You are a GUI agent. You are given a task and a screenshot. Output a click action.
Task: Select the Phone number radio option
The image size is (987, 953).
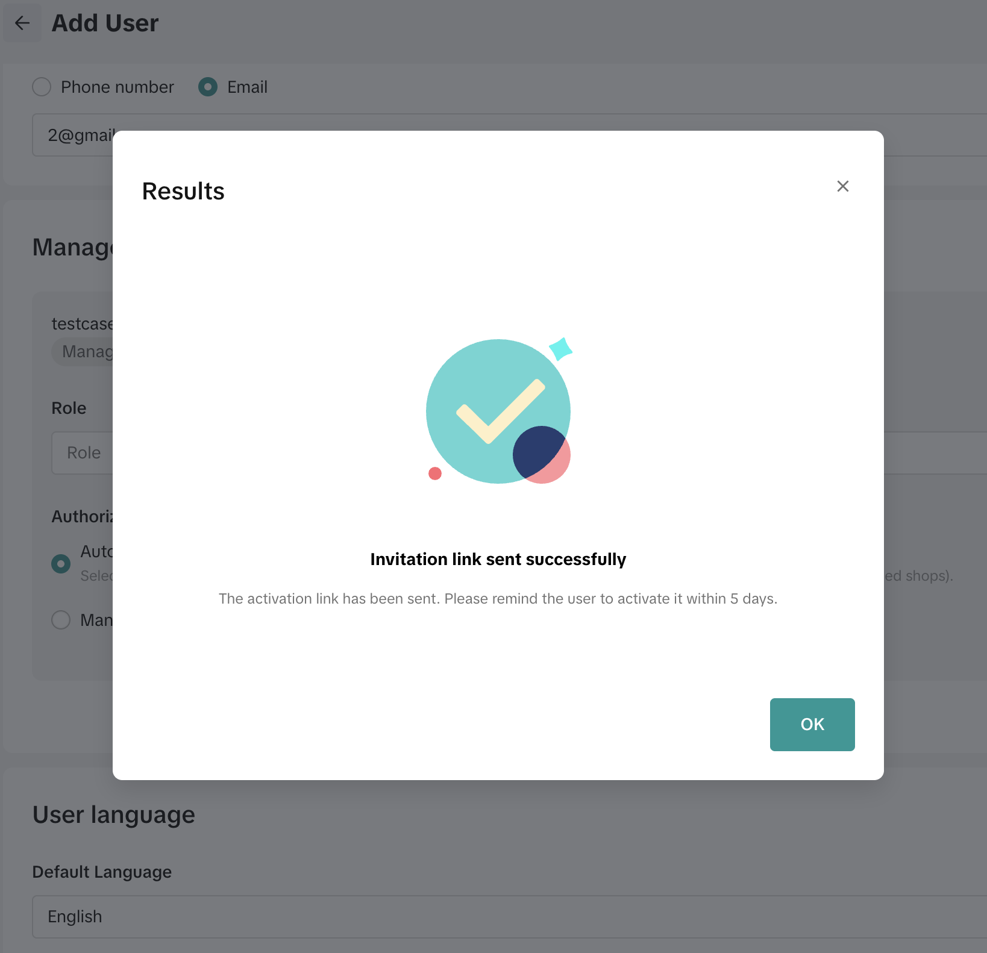42,87
